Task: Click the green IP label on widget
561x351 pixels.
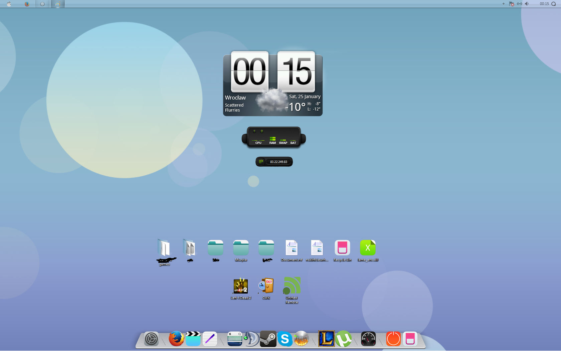Action: point(261,162)
